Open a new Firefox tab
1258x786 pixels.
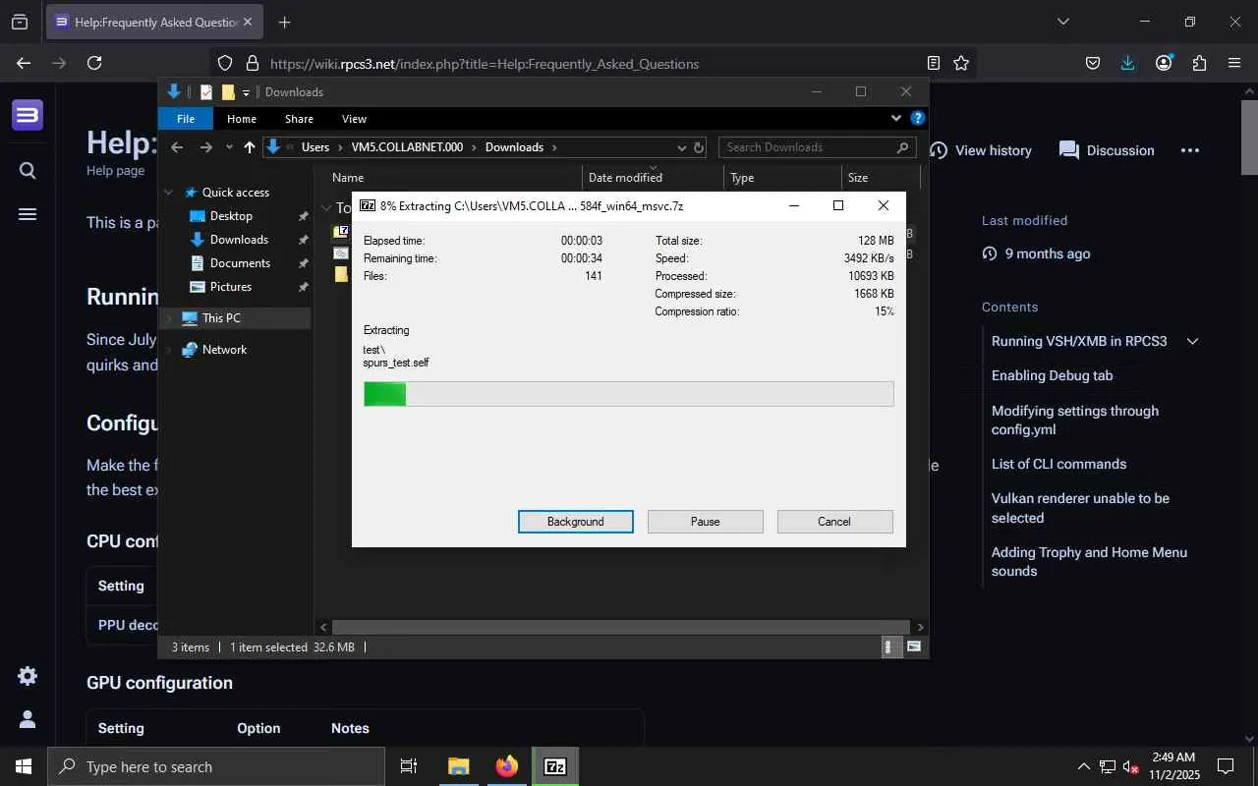coord(284,22)
